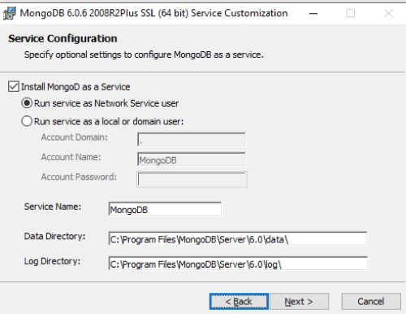Go back with the Back button
Viewport: 406px width, 314px height.
239,301
